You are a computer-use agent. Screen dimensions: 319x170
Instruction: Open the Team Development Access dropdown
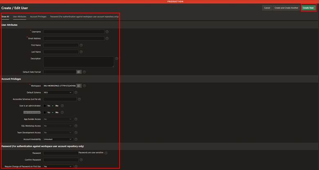point(58,132)
